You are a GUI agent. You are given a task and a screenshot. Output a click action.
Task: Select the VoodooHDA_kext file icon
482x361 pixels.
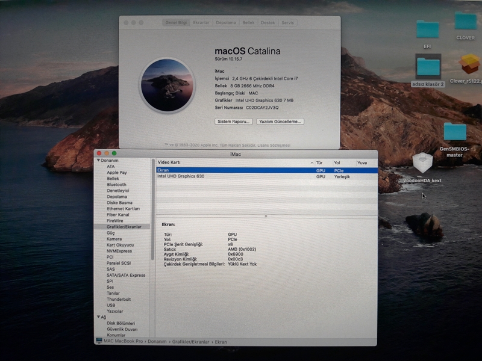coord(422,164)
